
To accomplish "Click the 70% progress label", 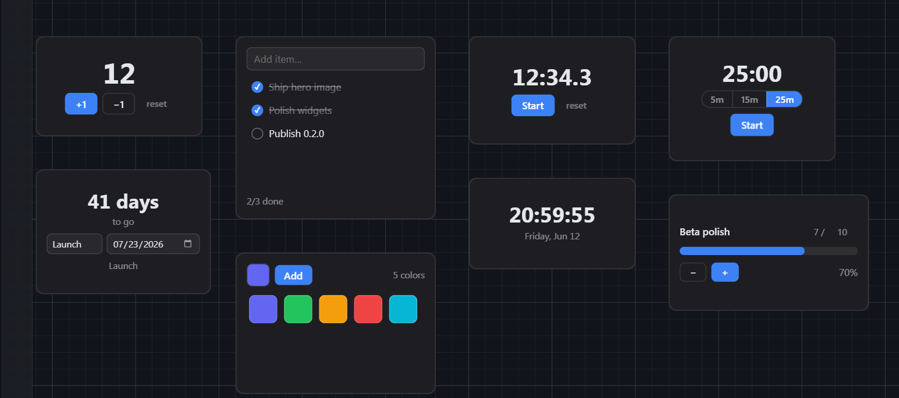I will point(848,272).
